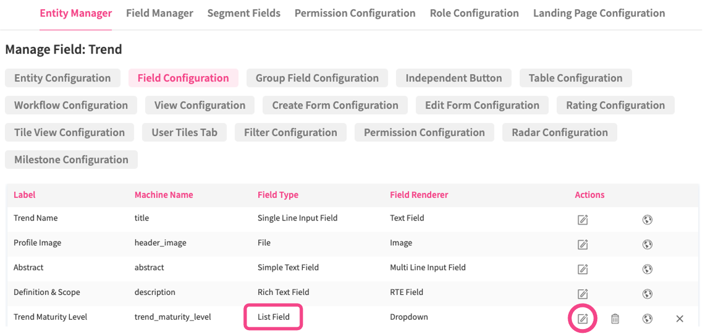Click globe icon for Abstract row
This screenshot has width=703, height=334.
[647, 269]
